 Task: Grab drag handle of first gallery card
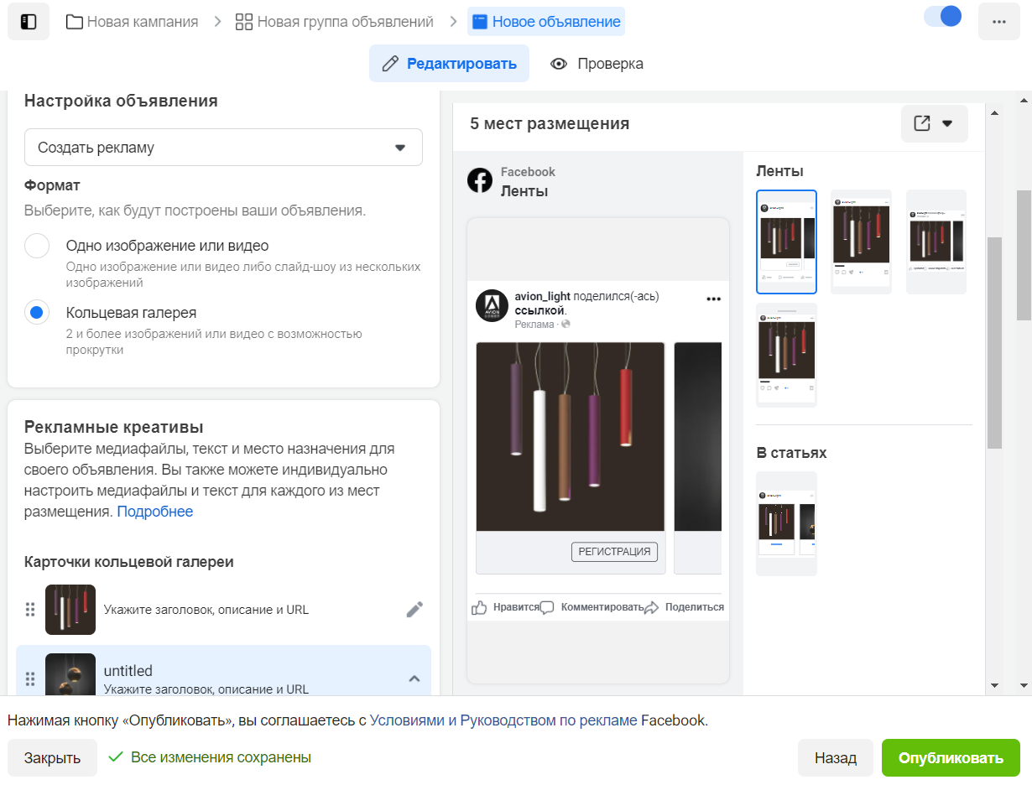30,610
